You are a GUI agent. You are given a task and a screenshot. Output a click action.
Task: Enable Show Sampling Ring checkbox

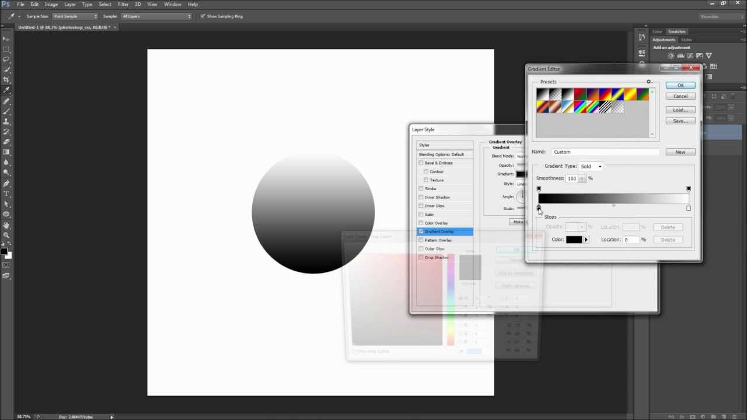tap(203, 16)
